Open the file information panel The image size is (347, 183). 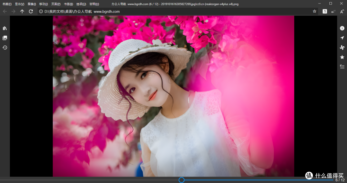(x=342, y=28)
